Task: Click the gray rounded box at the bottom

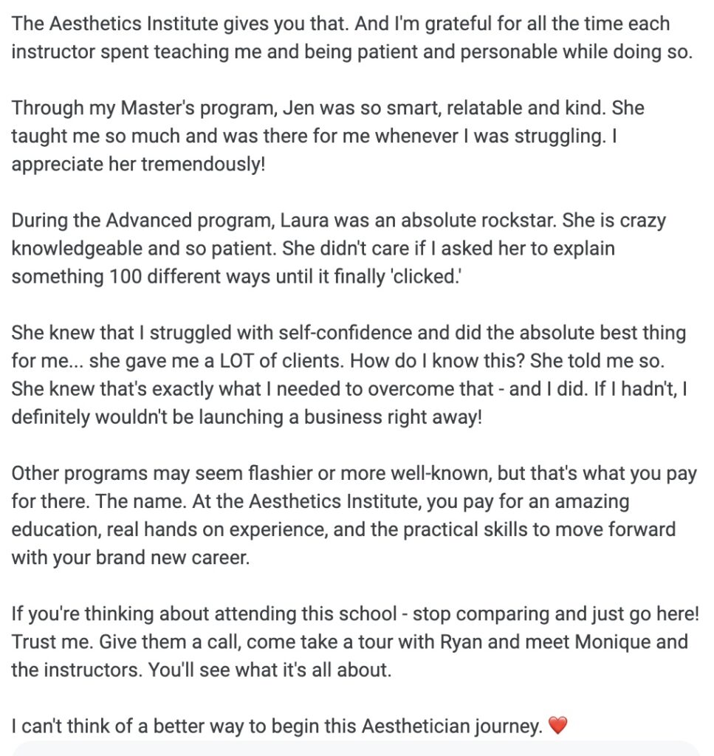Action: pos(352,749)
